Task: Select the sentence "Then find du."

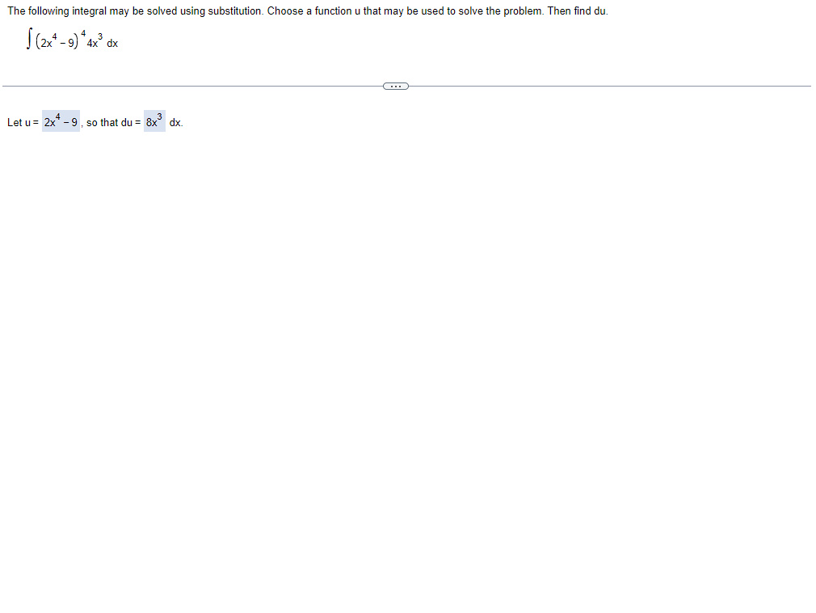Action: coord(578,11)
